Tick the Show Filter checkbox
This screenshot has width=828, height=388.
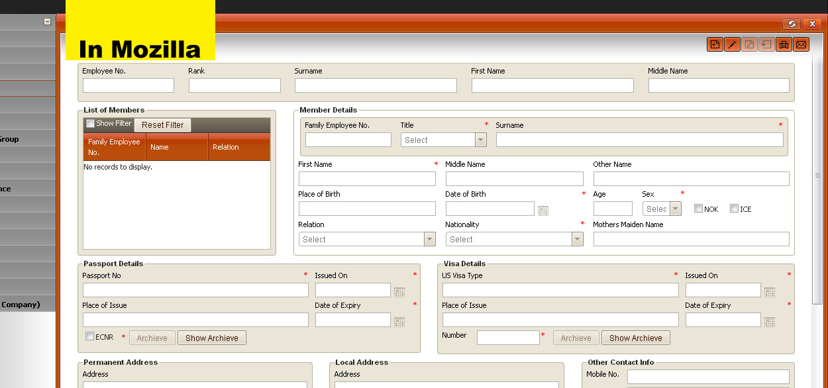[90, 123]
